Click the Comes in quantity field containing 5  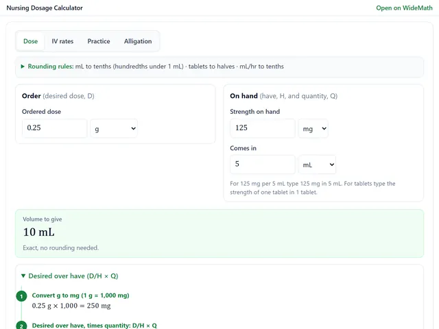coord(263,164)
